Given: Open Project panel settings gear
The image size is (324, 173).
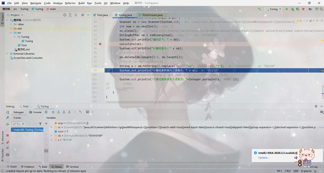Looking at the screenshot, I should 83,15.
